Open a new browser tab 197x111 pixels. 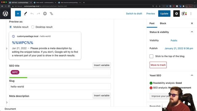pos(84,2)
